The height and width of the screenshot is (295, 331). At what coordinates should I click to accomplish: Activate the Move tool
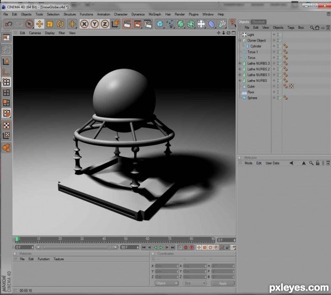click(40, 24)
